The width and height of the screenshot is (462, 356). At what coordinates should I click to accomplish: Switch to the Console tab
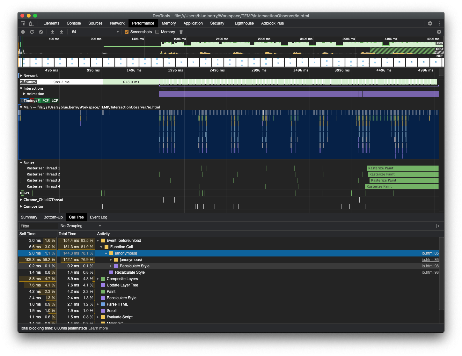click(74, 23)
